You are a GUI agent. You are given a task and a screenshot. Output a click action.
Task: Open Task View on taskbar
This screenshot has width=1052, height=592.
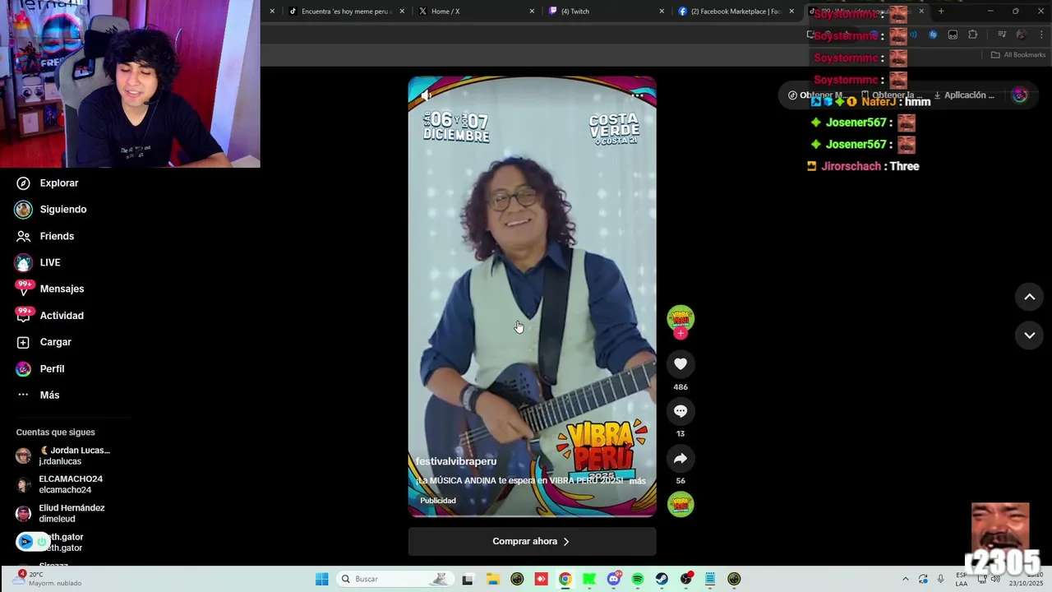[468, 579]
